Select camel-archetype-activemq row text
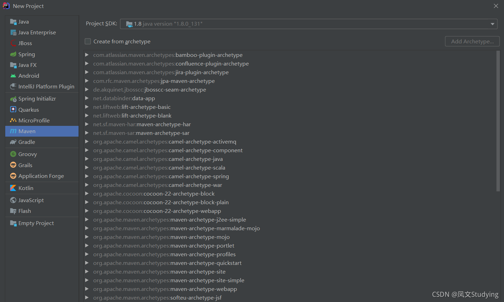 click(165, 142)
